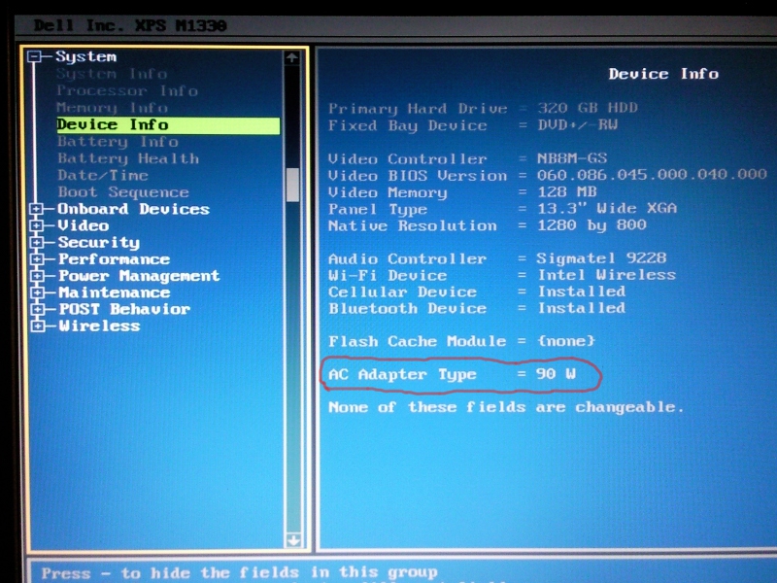Click the {none} value

(x=566, y=341)
